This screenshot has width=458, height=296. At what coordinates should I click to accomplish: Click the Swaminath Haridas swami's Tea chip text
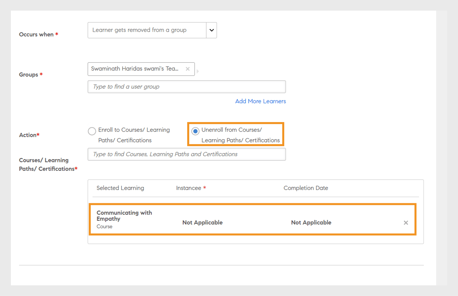coord(135,69)
